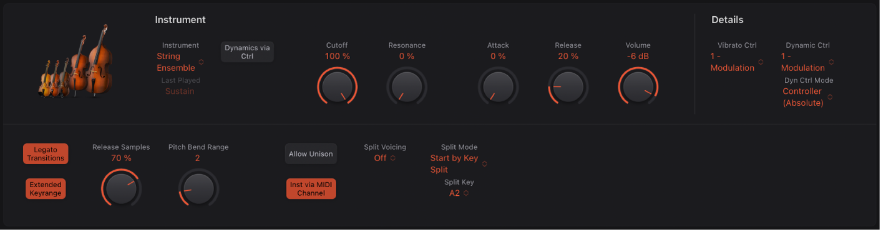Click the Pitch Bend Range knob
The height and width of the screenshot is (230, 881).
(x=198, y=189)
